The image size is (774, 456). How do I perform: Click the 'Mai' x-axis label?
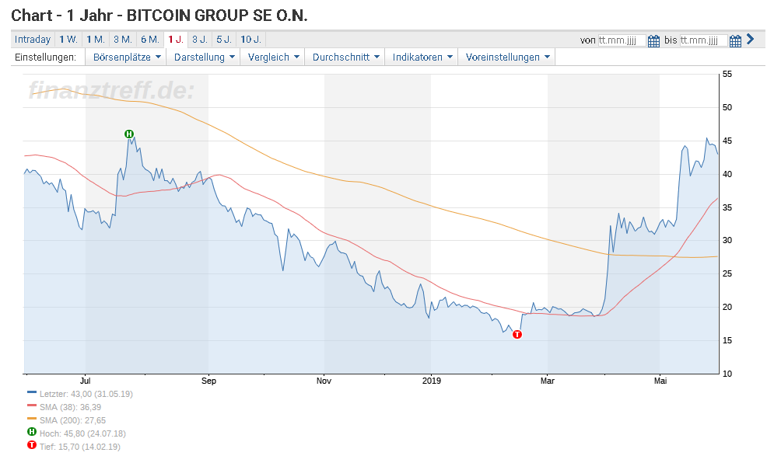pyautogui.click(x=660, y=381)
